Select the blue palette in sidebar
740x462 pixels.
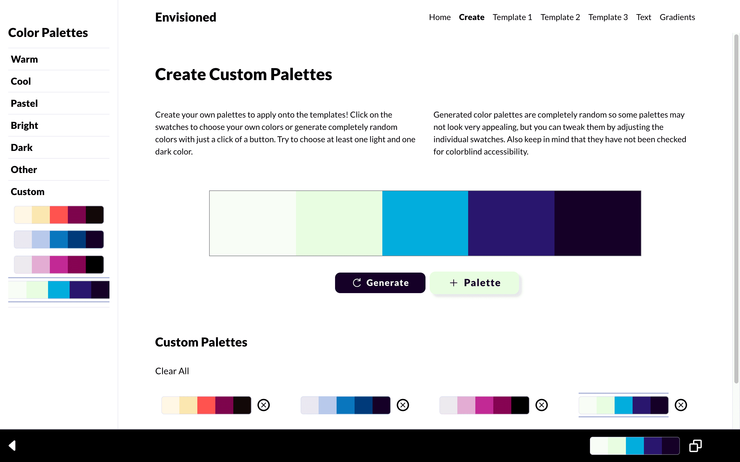[59, 239]
